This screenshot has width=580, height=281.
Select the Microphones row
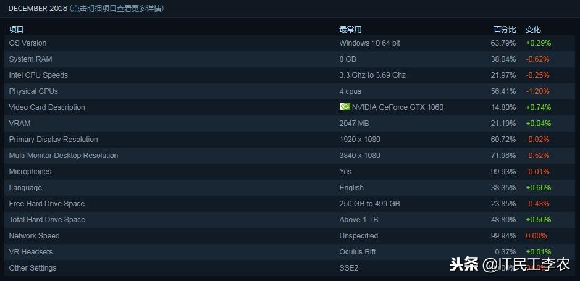click(x=30, y=172)
